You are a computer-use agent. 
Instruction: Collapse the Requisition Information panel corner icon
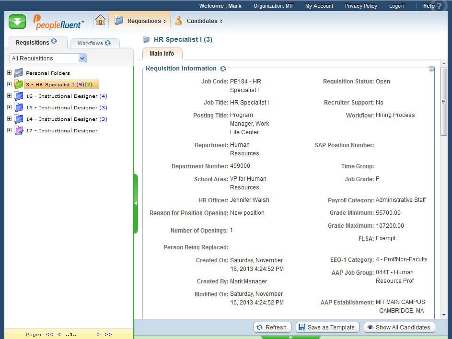(431, 69)
